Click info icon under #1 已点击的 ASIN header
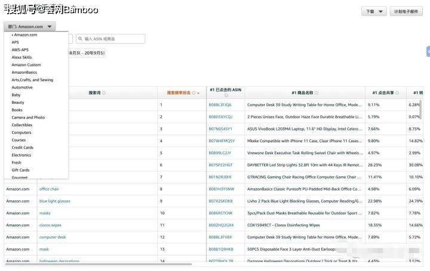 pos(226,95)
